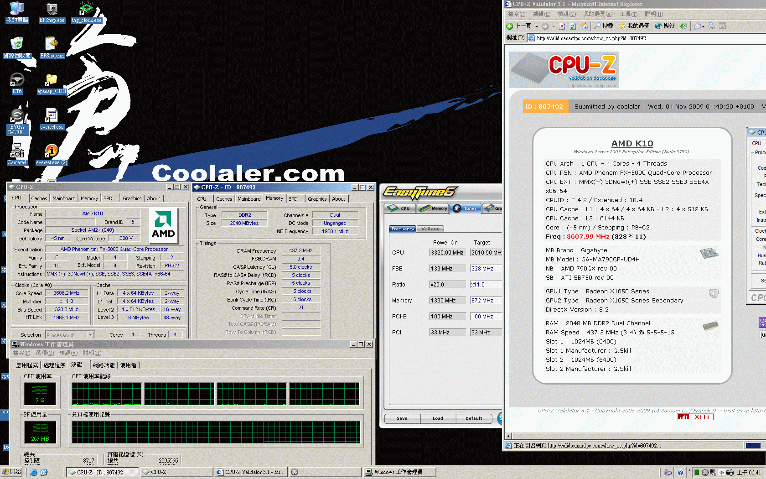Viewport: 766px width, 479px height.
Task: Click the IE Refresh page icon
Action: pyautogui.click(x=573, y=26)
